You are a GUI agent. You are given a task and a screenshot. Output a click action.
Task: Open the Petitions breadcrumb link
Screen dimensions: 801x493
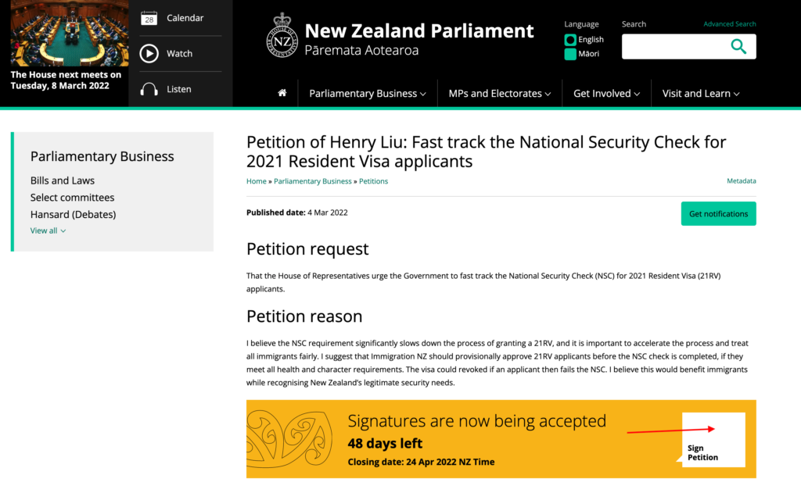[x=373, y=181]
